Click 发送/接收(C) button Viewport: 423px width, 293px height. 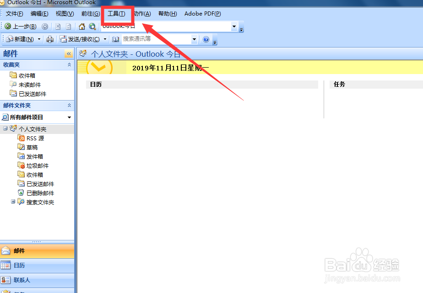click(80, 39)
